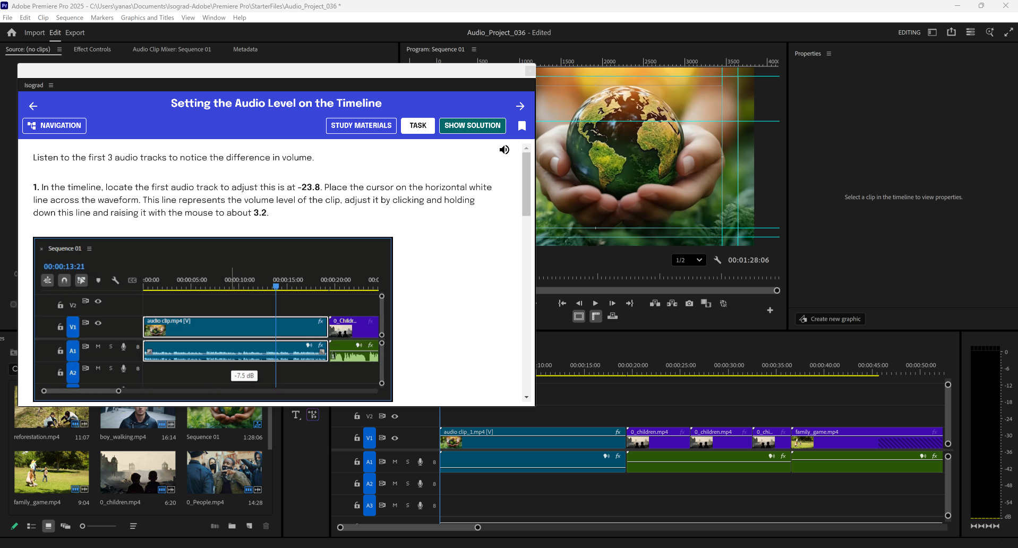Create a new bin in the Project panel

coord(232,526)
